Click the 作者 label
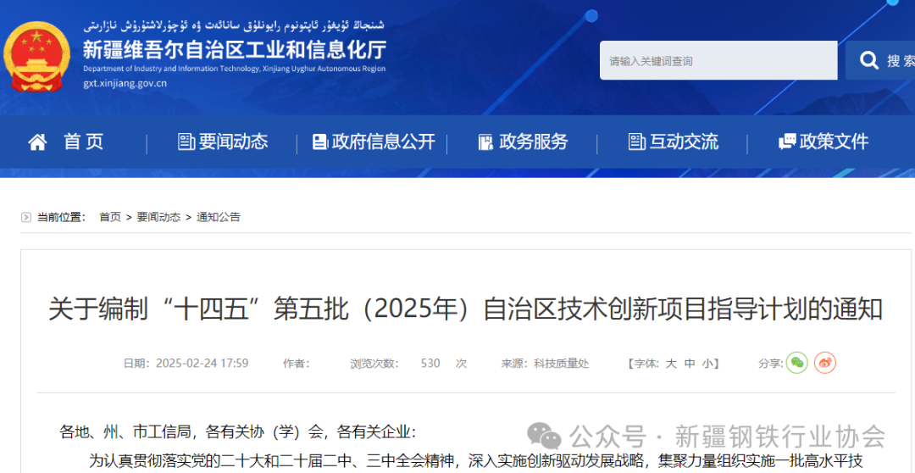The height and width of the screenshot is (473, 915). (x=296, y=364)
